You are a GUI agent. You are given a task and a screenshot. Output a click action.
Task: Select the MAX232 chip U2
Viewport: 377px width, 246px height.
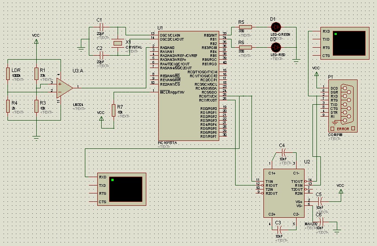[283, 193]
